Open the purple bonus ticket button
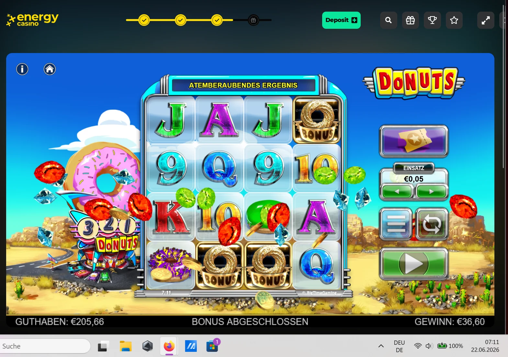508x357 pixels. (414, 141)
